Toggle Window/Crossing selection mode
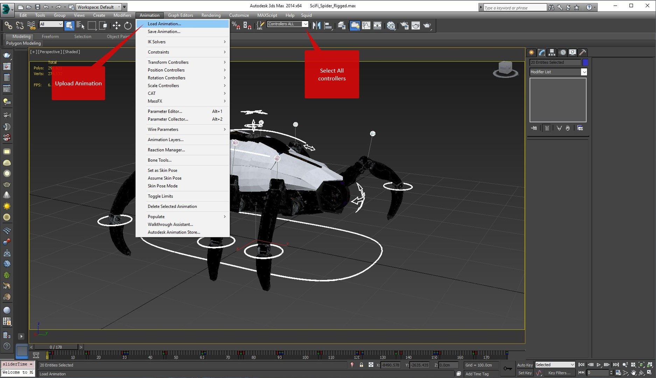 [x=103, y=25]
